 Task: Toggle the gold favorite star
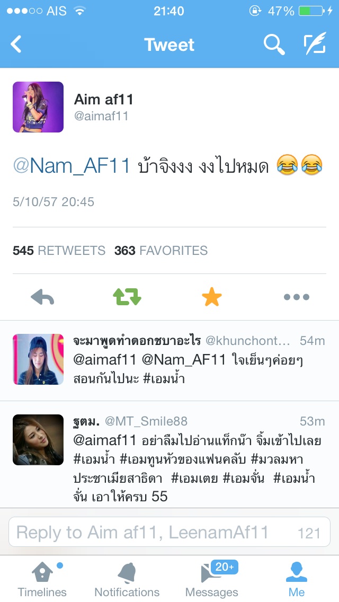(x=212, y=297)
